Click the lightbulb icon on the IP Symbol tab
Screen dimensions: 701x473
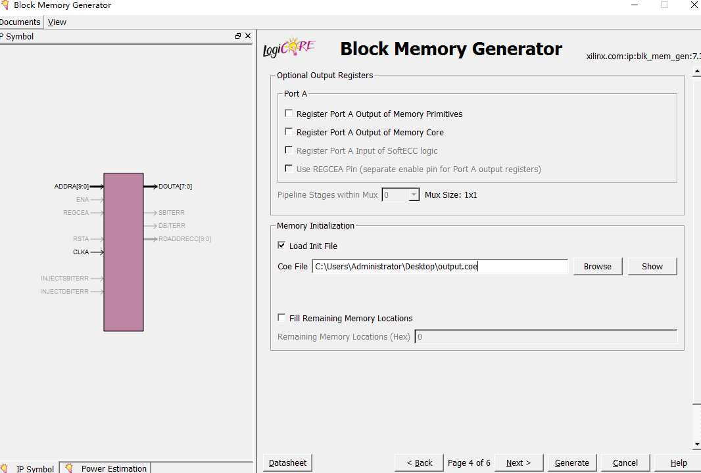coord(4,468)
